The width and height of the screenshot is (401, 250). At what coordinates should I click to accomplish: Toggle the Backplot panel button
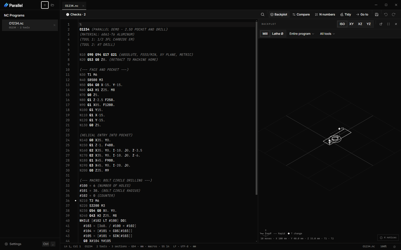coord(279,14)
